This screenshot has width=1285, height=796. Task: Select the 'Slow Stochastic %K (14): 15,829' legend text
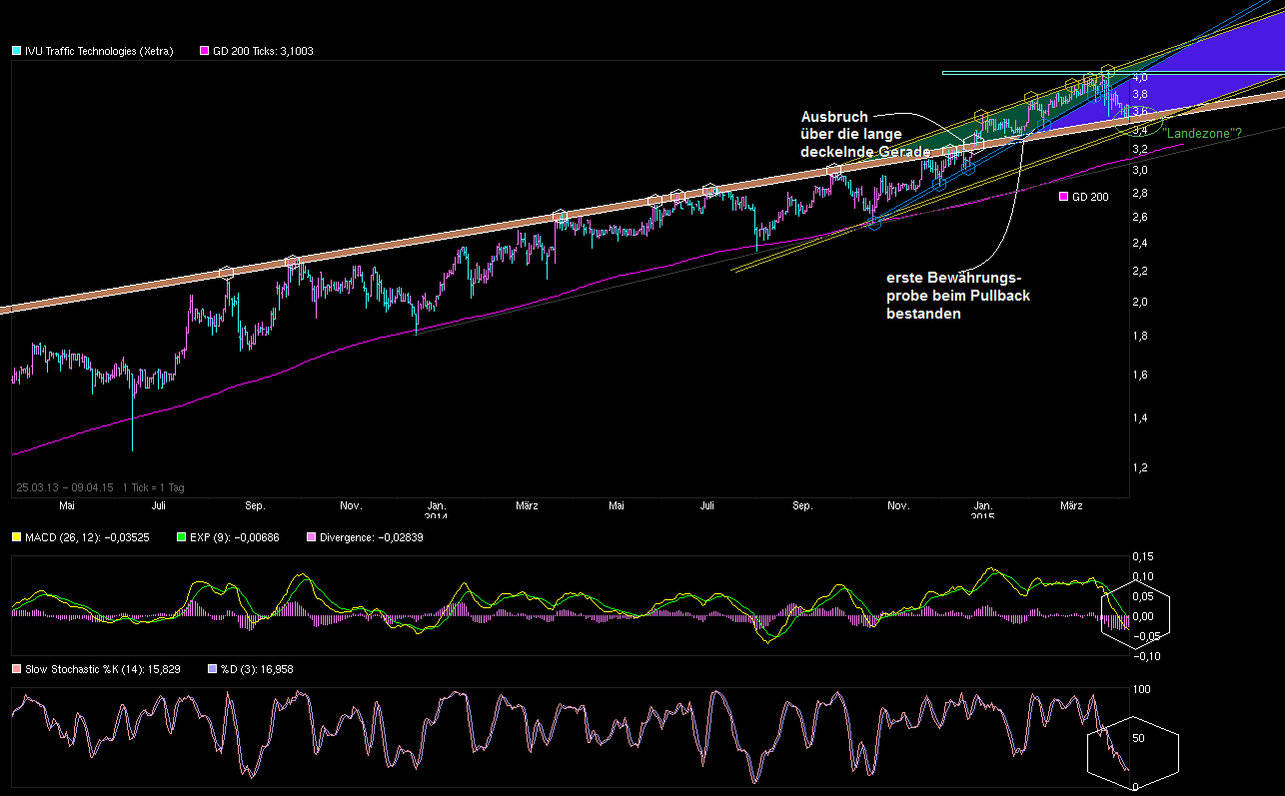pyautogui.click(x=103, y=669)
